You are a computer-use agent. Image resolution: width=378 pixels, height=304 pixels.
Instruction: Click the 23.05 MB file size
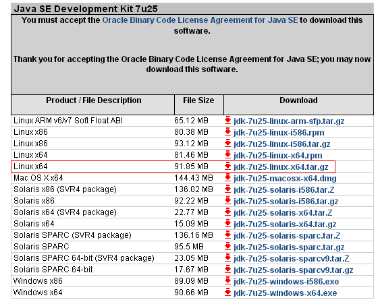[191, 257]
